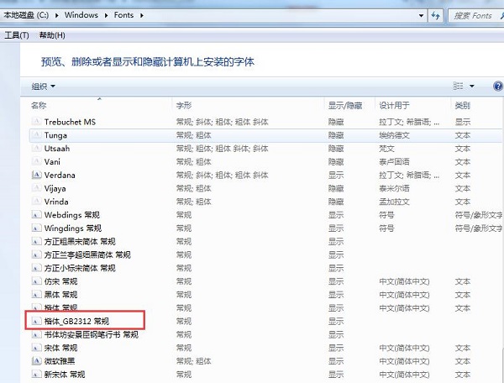This screenshot has height=383, width=504.
Task: Click the Vijaya font icon
Action: tap(36, 188)
